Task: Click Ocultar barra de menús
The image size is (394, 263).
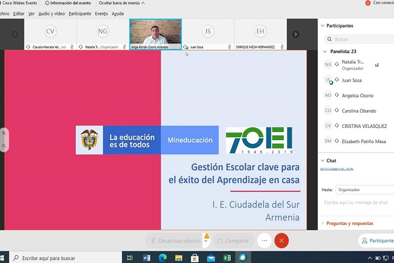Action: click(x=122, y=3)
